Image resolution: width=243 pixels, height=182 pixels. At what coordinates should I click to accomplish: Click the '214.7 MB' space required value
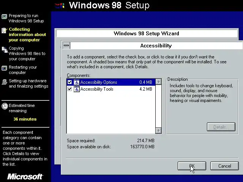(x=146, y=141)
